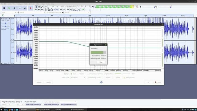The width and height of the screenshot is (197, 111).
Task: Click the Stop transport button
Action: coord(14,8)
